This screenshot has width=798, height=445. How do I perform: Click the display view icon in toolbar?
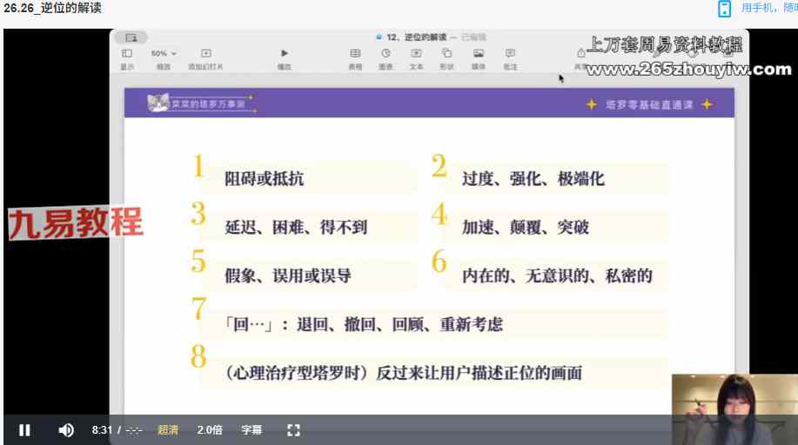coord(127,54)
